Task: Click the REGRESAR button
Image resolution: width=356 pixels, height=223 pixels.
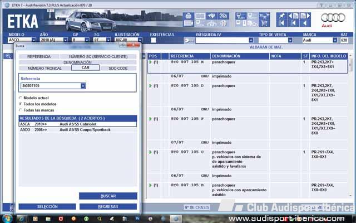Action: click(108, 207)
